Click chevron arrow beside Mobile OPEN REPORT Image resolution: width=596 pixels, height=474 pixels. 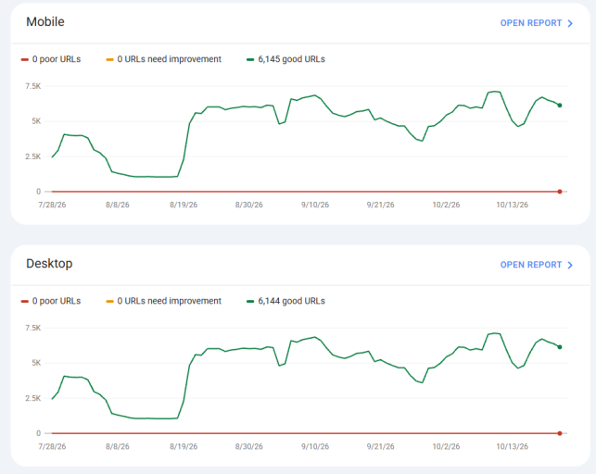(570, 23)
